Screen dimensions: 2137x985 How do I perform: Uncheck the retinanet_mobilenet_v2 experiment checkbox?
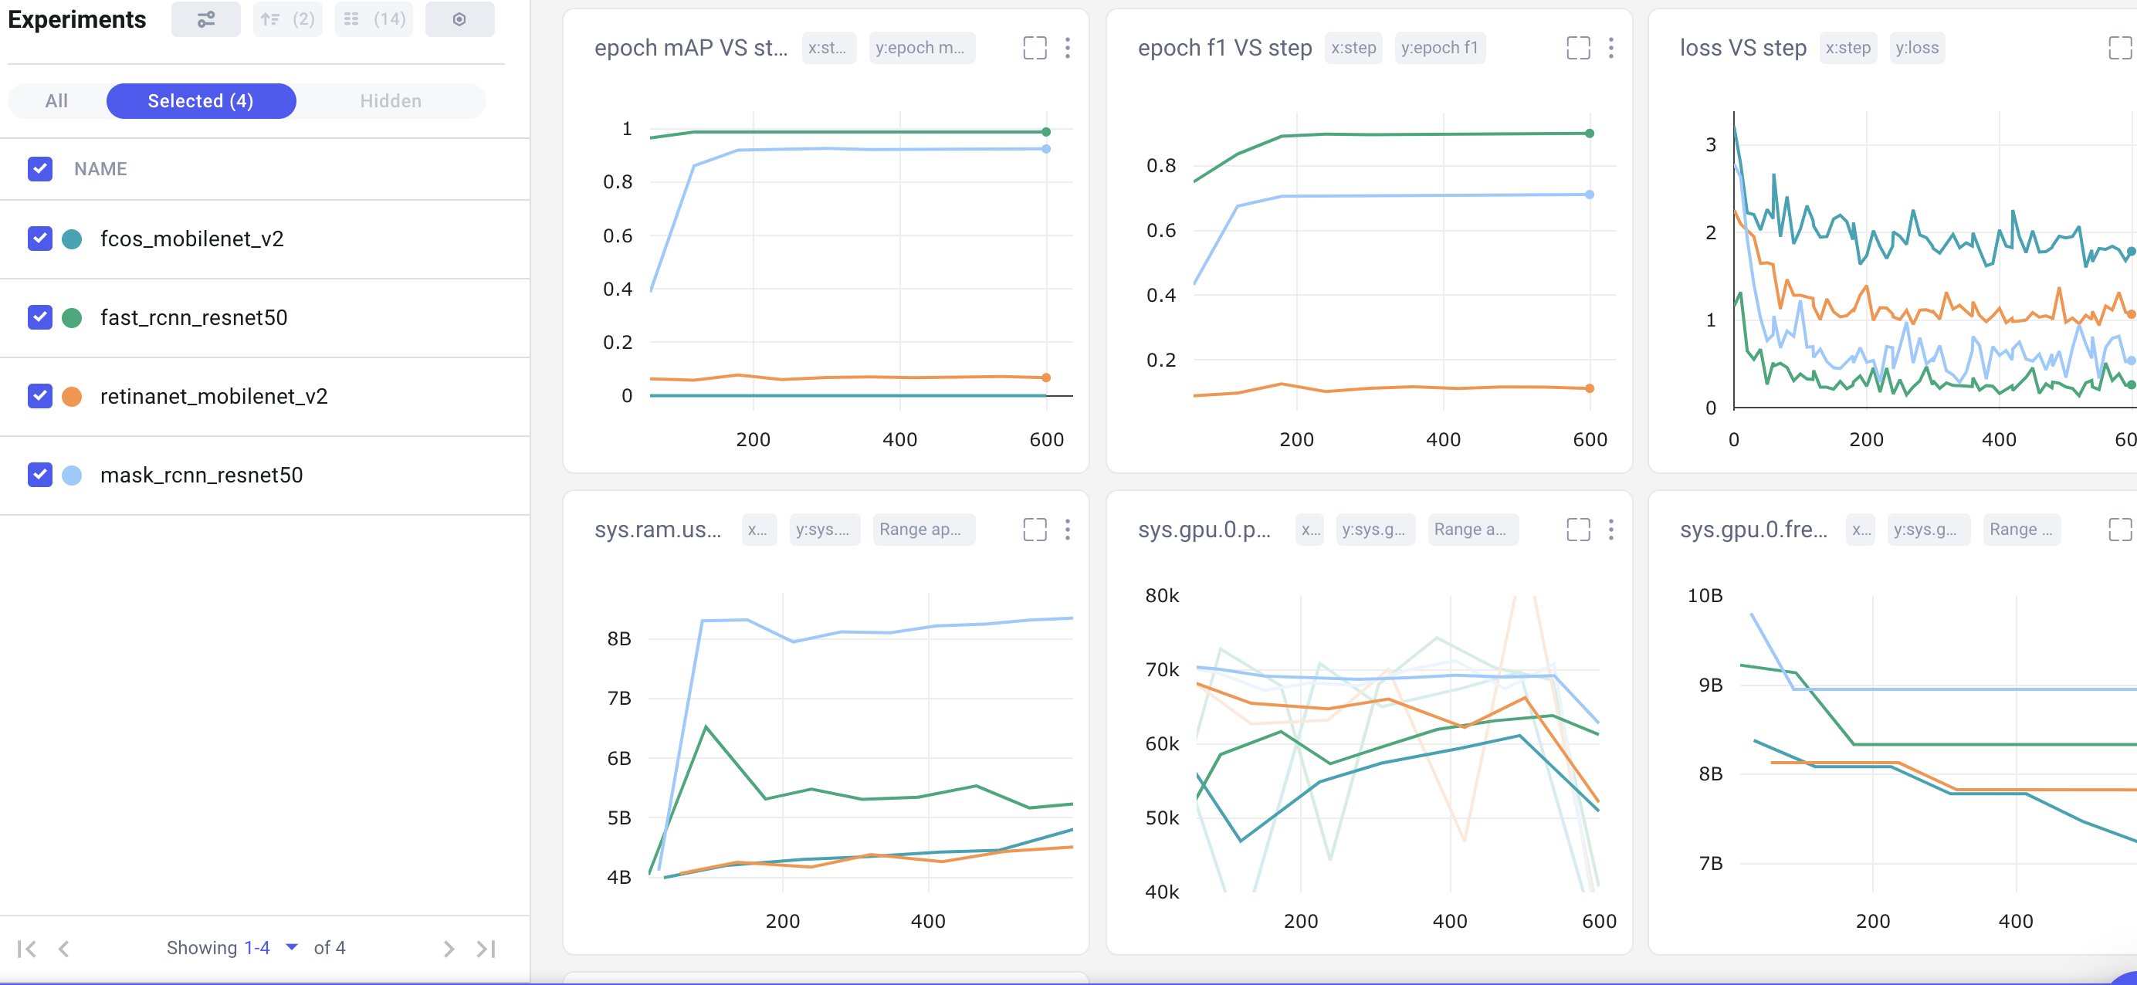pyautogui.click(x=40, y=397)
